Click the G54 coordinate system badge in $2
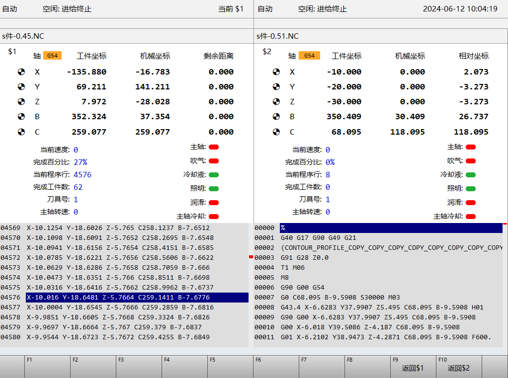The height and width of the screenshot is (378, 508). (x=309, y=56)
